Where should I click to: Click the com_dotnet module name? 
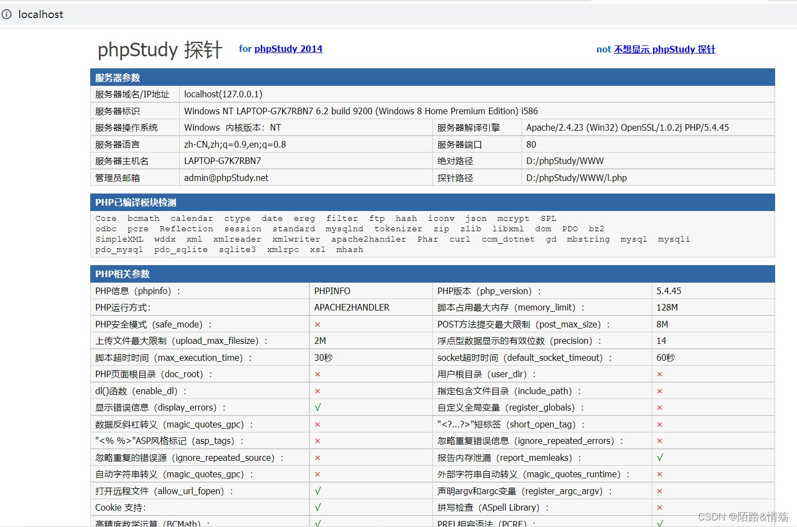pos(508,239)
